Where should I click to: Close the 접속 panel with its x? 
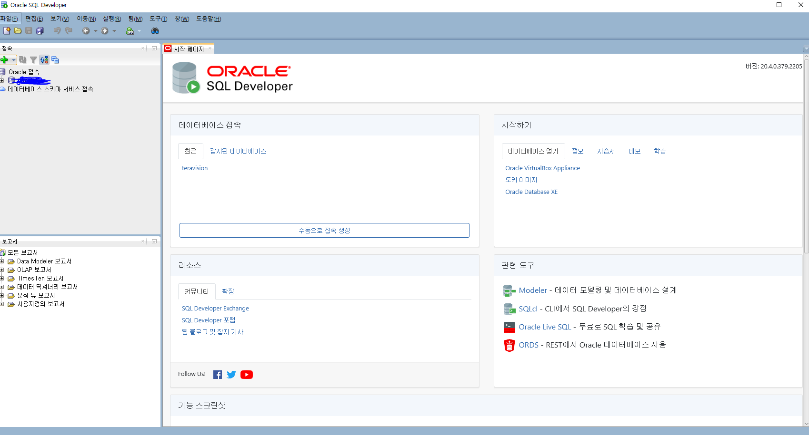tap(143, 48)
